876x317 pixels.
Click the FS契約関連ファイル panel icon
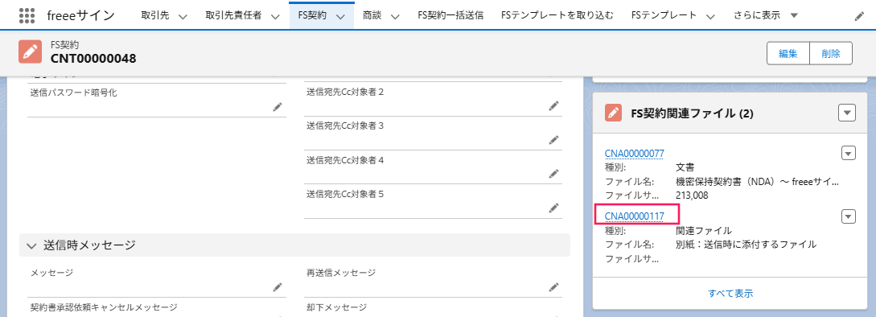(614, 113)
